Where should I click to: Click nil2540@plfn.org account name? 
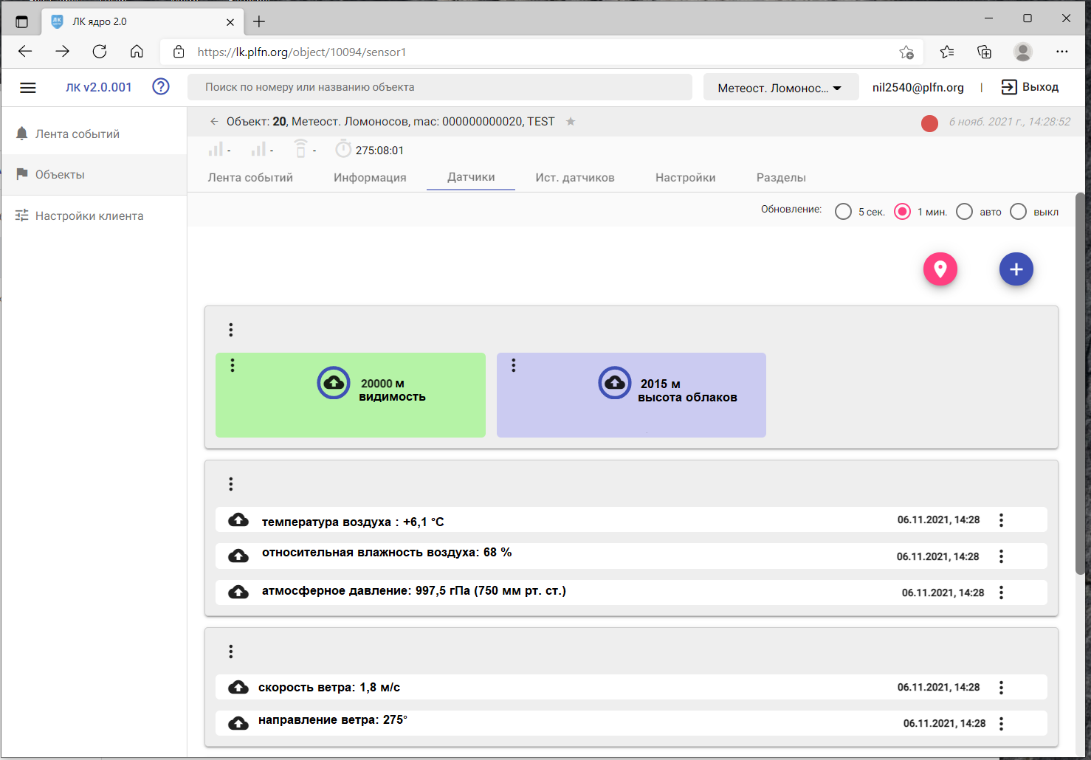click(x=918, y=87)
